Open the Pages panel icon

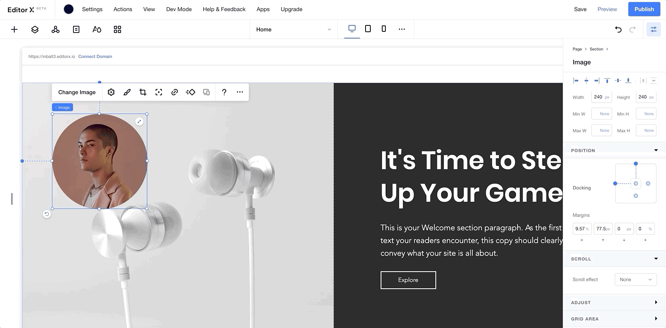[x=76, y=29]
